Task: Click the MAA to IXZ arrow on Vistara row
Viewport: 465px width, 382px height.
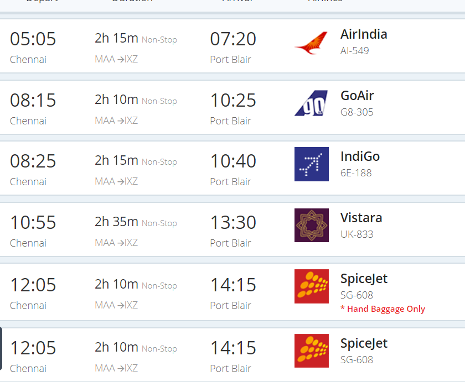Action: (x=121, y=243)
